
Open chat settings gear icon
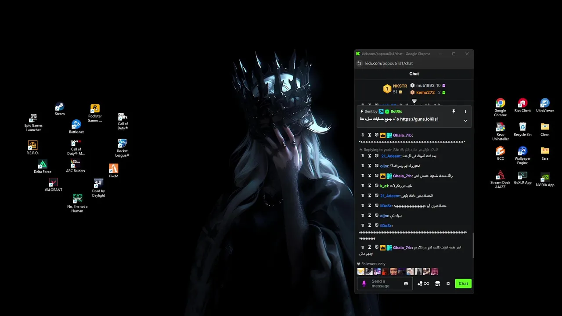pyautogui.click(x=448, y=284)
